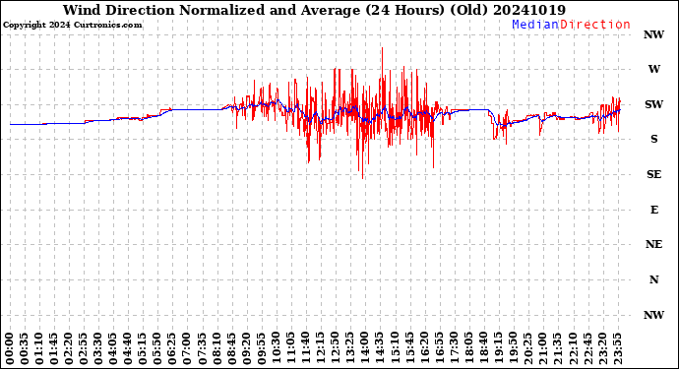
Task: Click the N direction axis label
Action: (653, 279)
